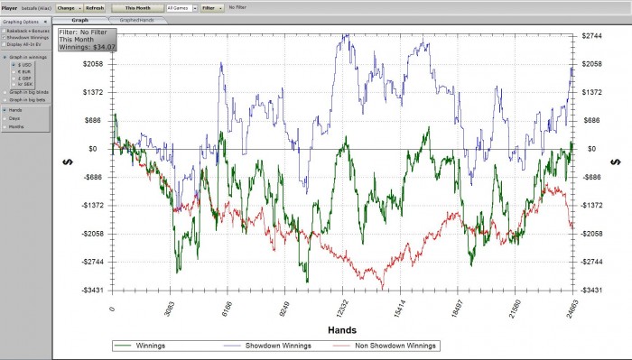Screen dimensions: 632x360
Task: Click the All Games combo field
Action: coord(180,8)
